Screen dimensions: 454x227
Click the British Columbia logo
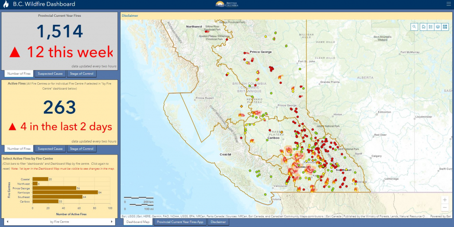coord(227,4)
